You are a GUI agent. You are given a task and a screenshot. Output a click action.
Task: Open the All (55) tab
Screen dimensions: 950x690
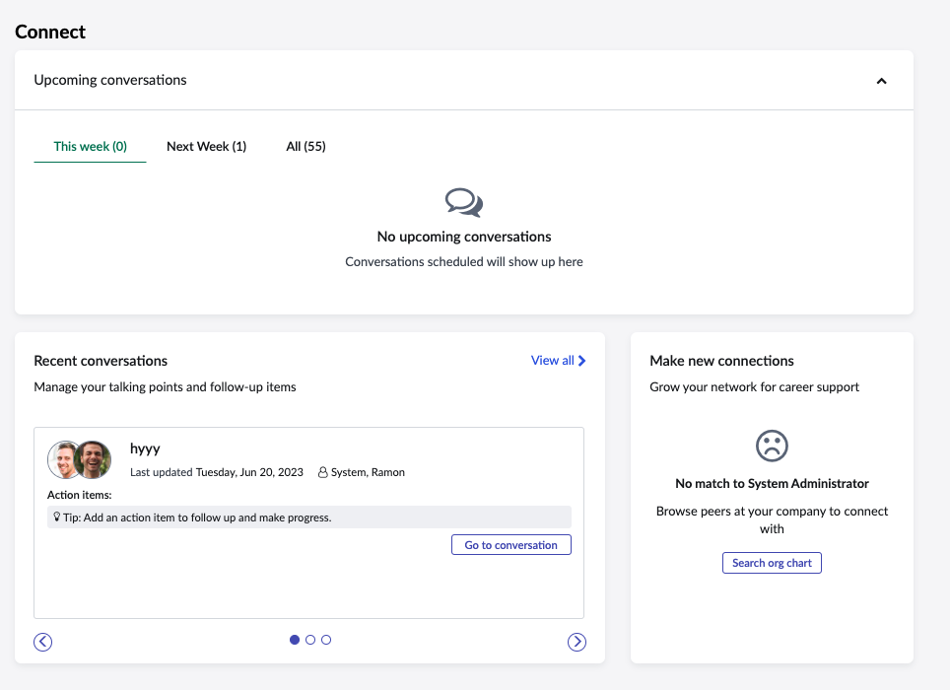pos(305,147)
